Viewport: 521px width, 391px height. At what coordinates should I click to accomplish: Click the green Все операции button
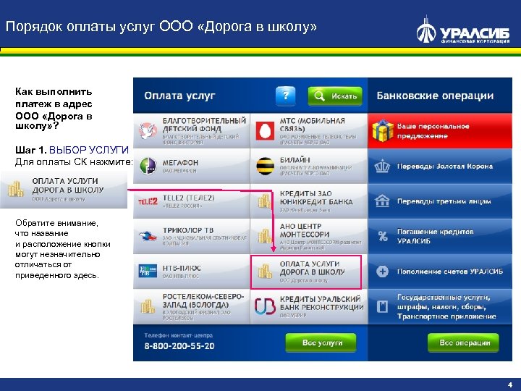click(463, 342)
